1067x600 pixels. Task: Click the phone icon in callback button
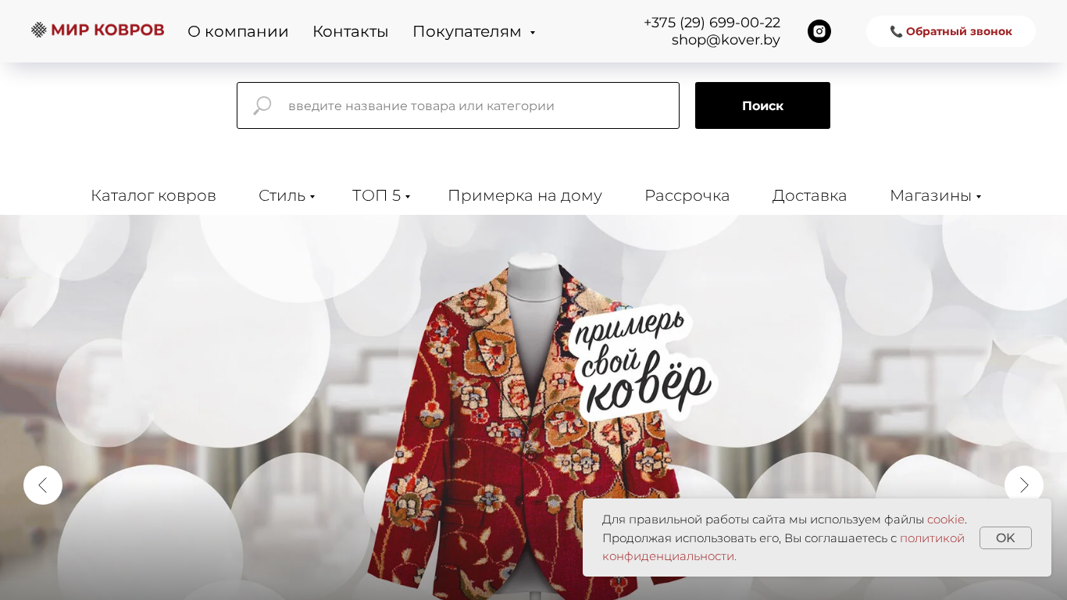[x=896, y=31]
